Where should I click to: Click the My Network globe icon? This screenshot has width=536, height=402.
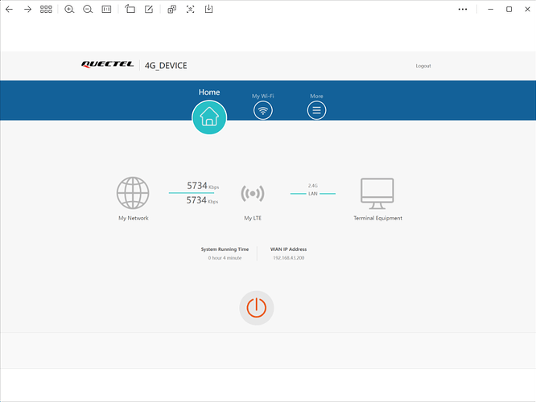[133, 194]
